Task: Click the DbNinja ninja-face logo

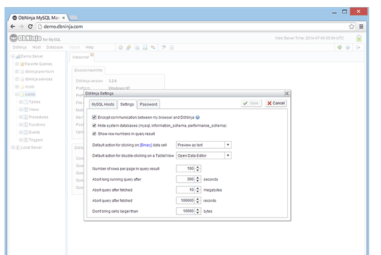Action: (13, 38)
